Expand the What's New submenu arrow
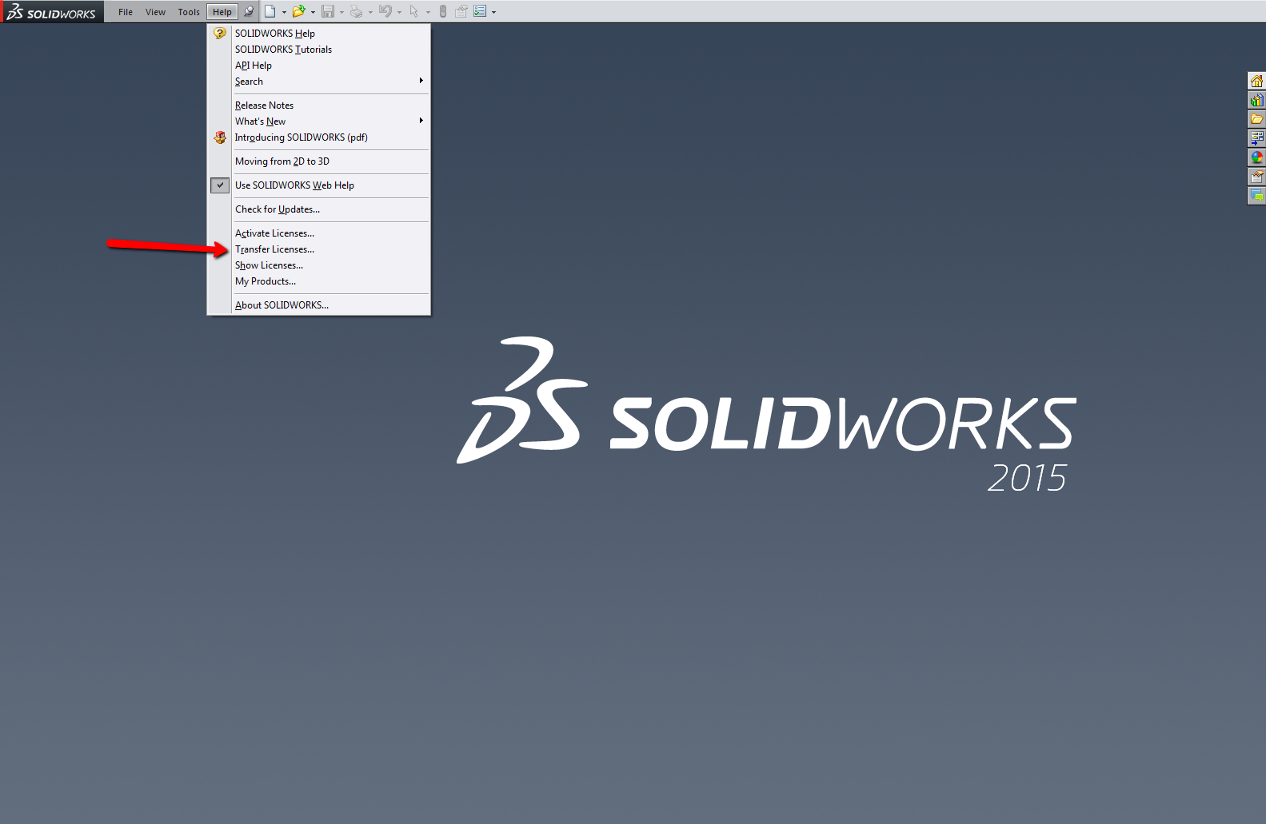The height and width of the screenshot is (824, 1266). pos(421,121)
